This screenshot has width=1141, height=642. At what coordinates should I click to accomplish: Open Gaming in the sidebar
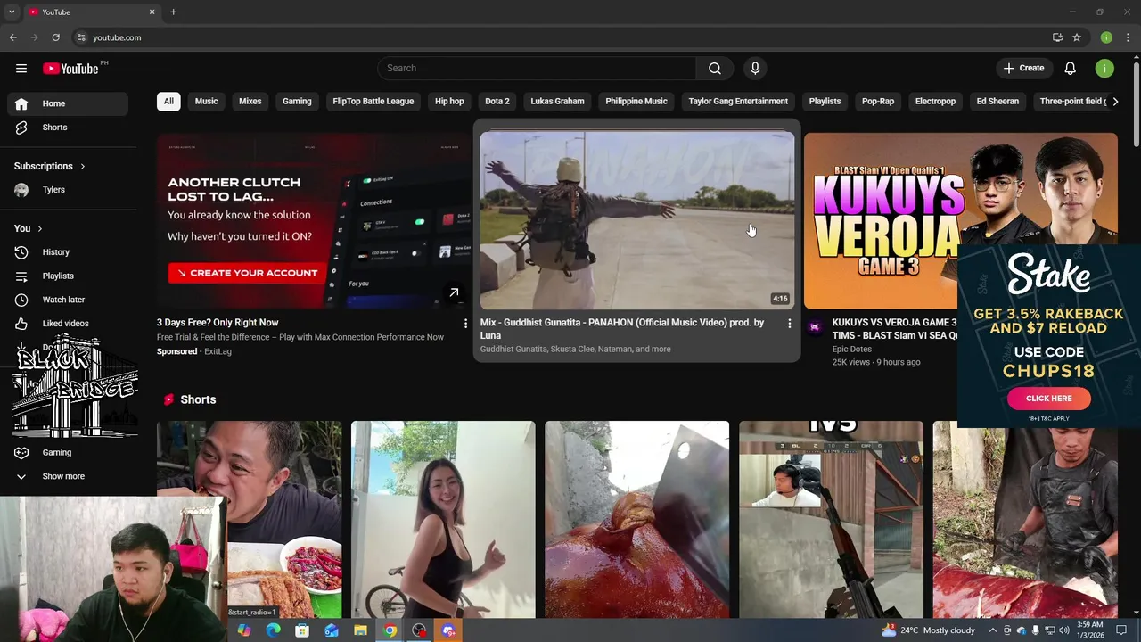pyautogui.click(x=68, y=453)
